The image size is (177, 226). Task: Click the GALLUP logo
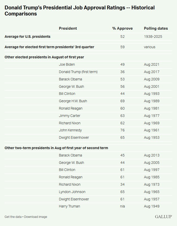pyautogui.click(x=164, y=217)
